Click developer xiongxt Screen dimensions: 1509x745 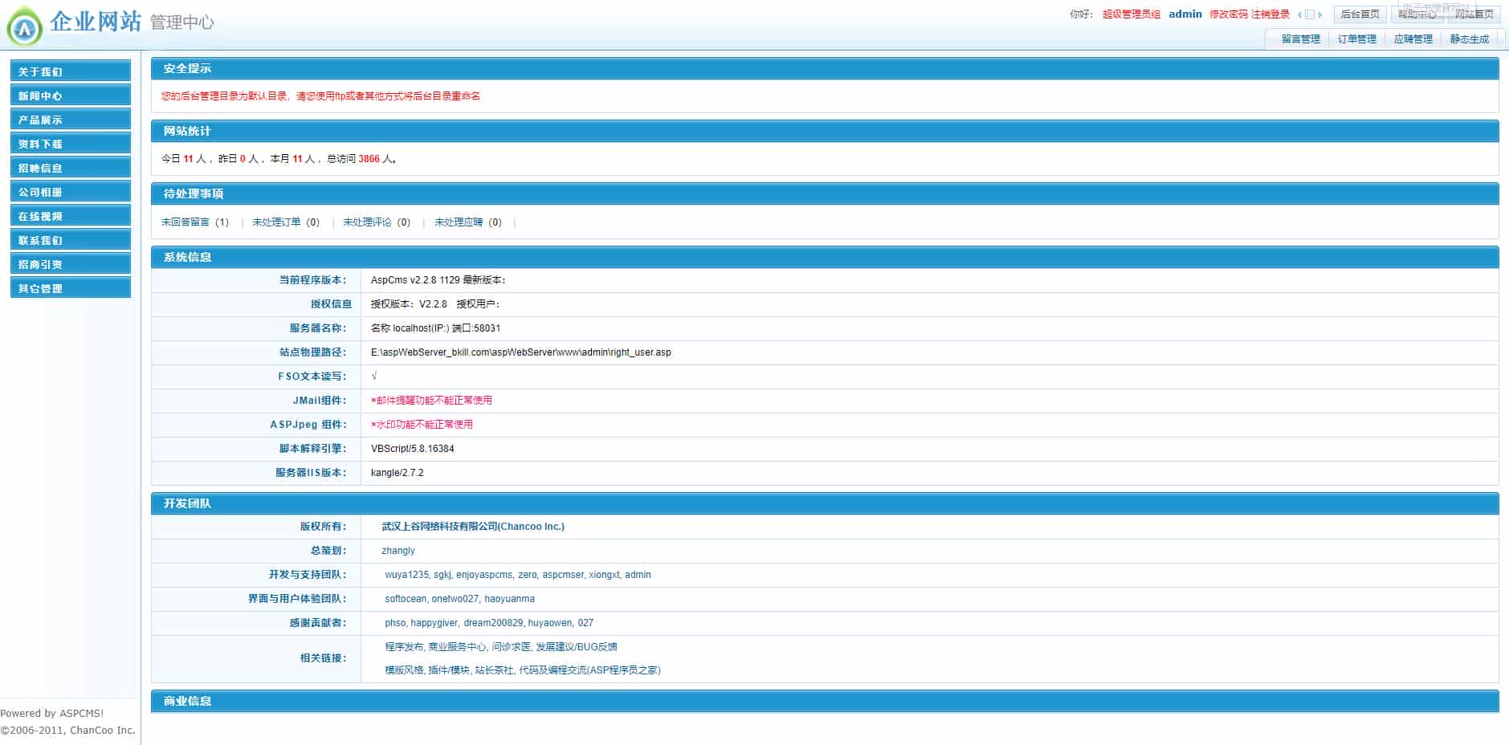tap(604, 575)
